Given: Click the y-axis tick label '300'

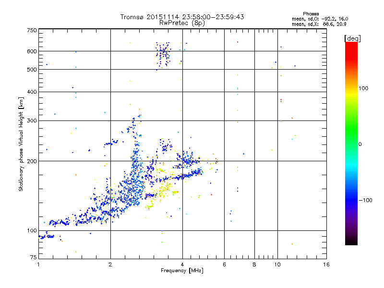Looking at the screenshot, I should [x=32, y=121].
